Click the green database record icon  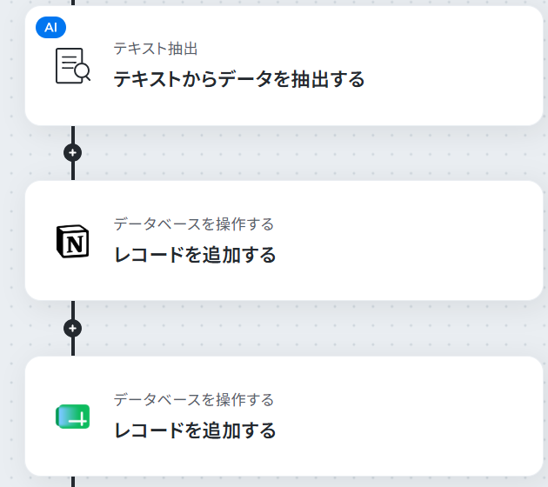tap(73, 417)
